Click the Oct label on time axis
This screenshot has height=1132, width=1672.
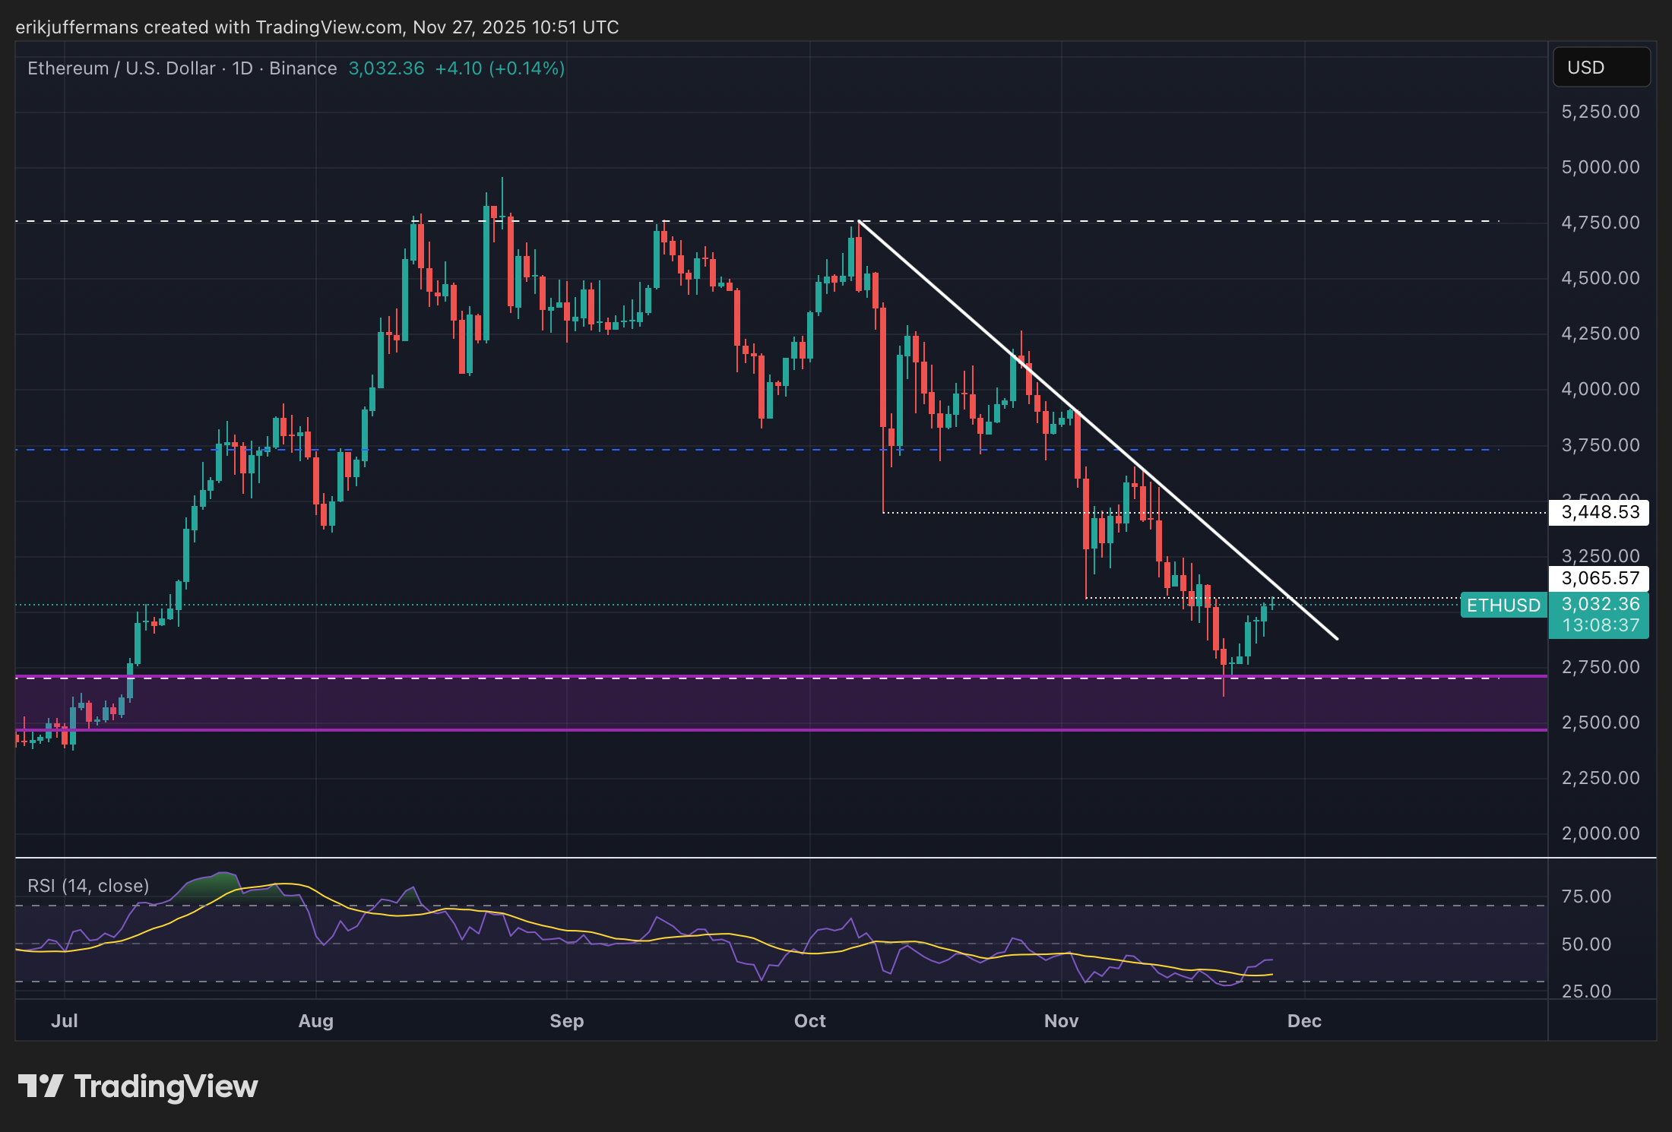coord(809,1021)
